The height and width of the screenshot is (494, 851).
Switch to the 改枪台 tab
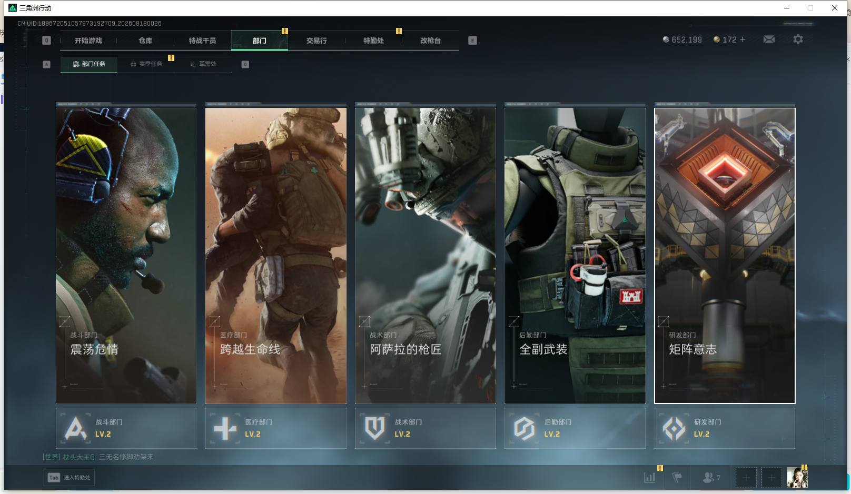pyautogui.click(x=430, y=41)
